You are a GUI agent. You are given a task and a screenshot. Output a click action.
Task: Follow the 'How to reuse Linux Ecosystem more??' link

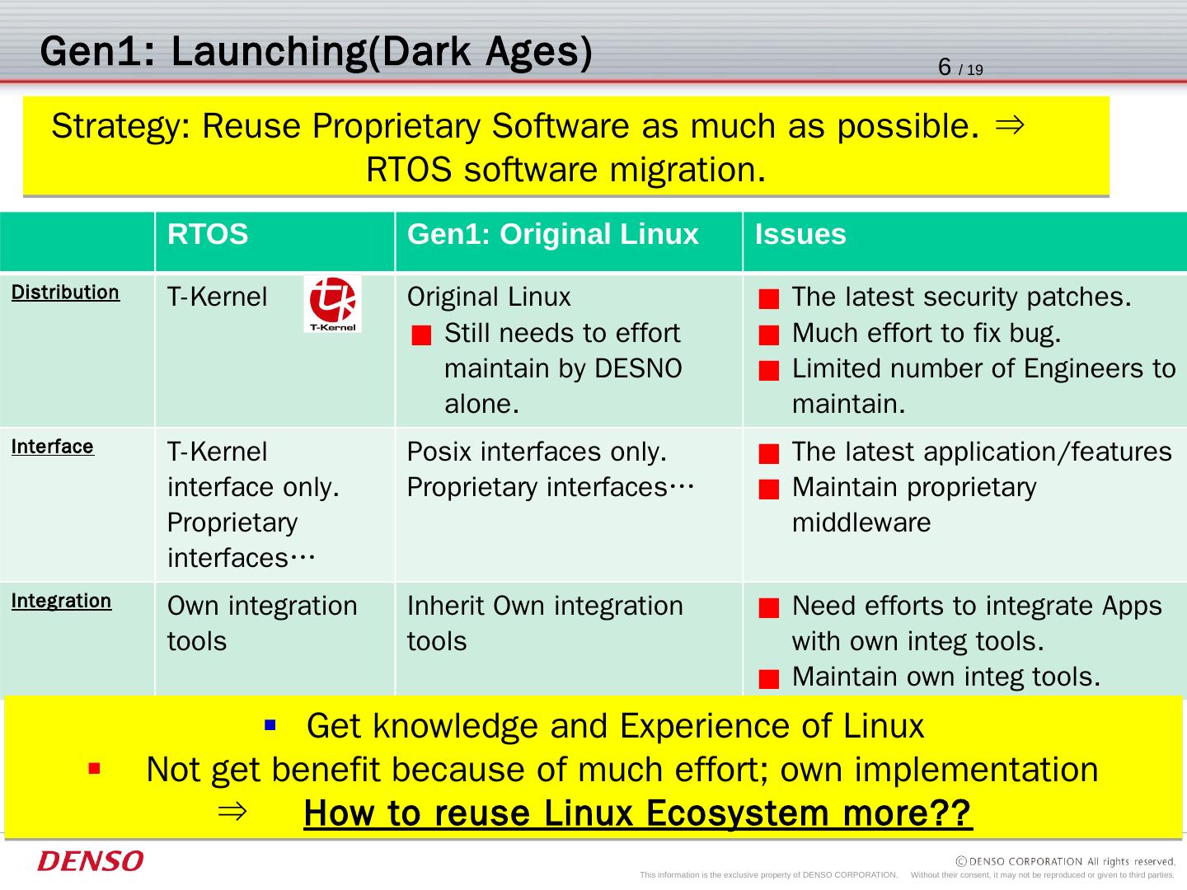coord(637,813)
